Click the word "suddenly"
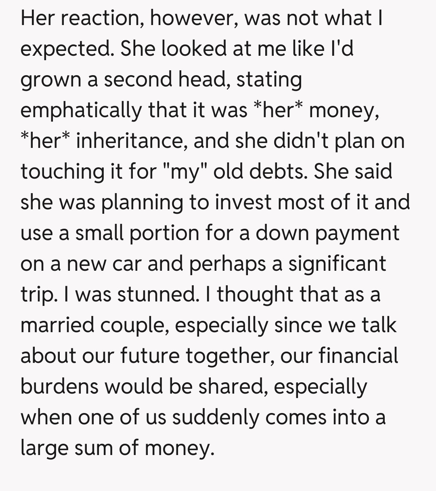436x491 pixels. 215,417
